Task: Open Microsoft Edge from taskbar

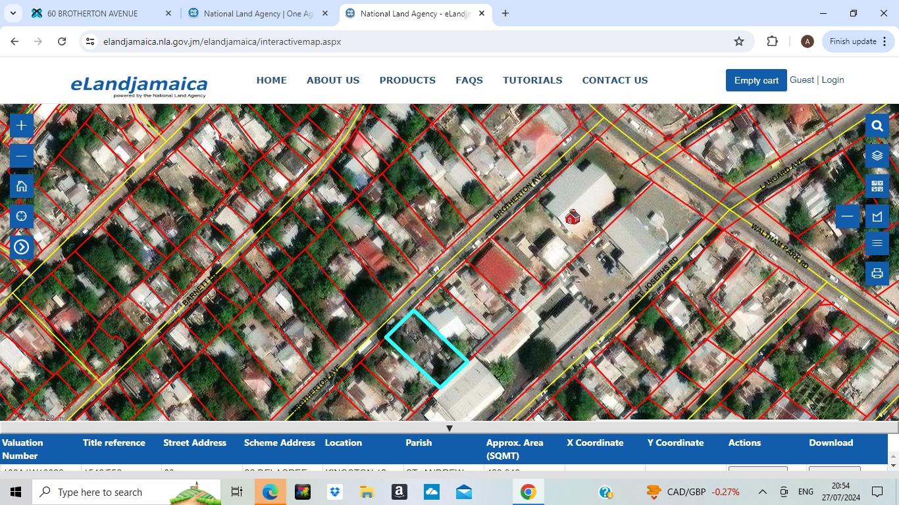Action: [270, 492]
